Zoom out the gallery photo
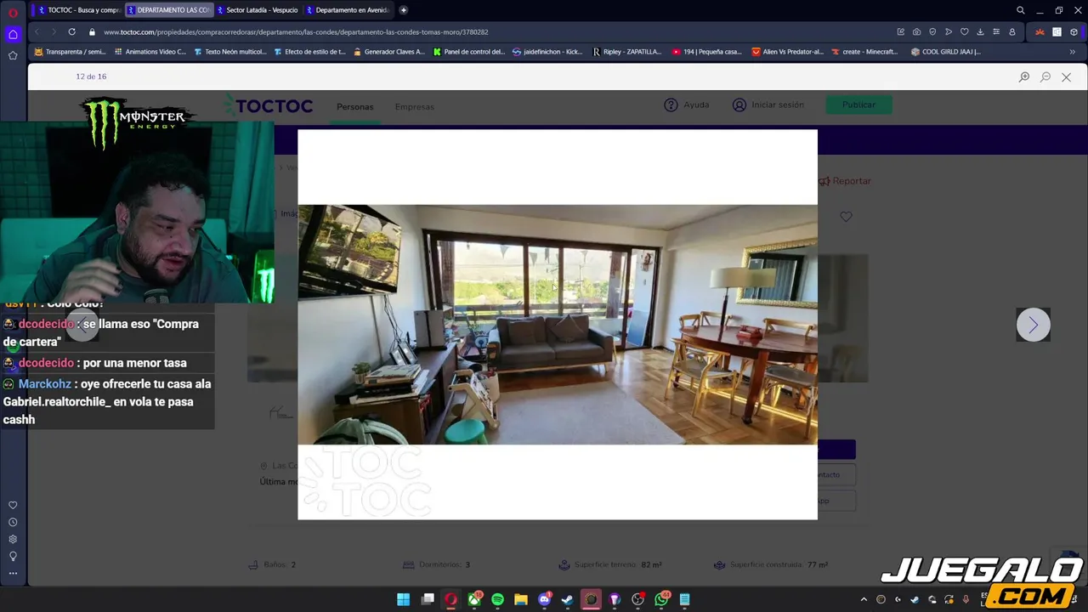 (x=1045, y=76)
